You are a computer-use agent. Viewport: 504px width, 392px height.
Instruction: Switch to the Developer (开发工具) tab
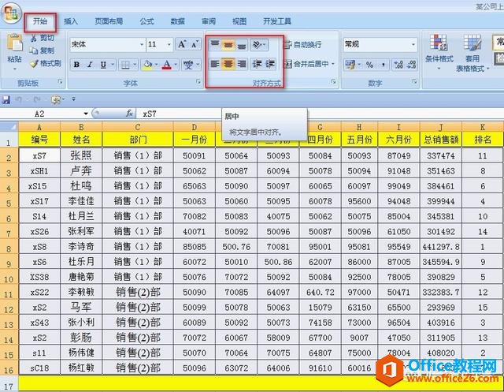coord(276,21)
